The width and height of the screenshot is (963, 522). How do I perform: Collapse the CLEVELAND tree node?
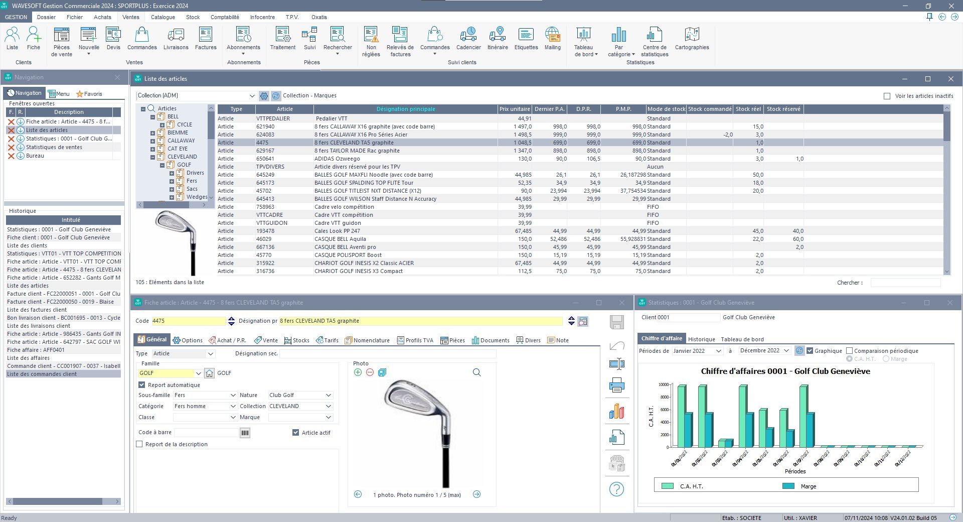click(x=152, y=157)
